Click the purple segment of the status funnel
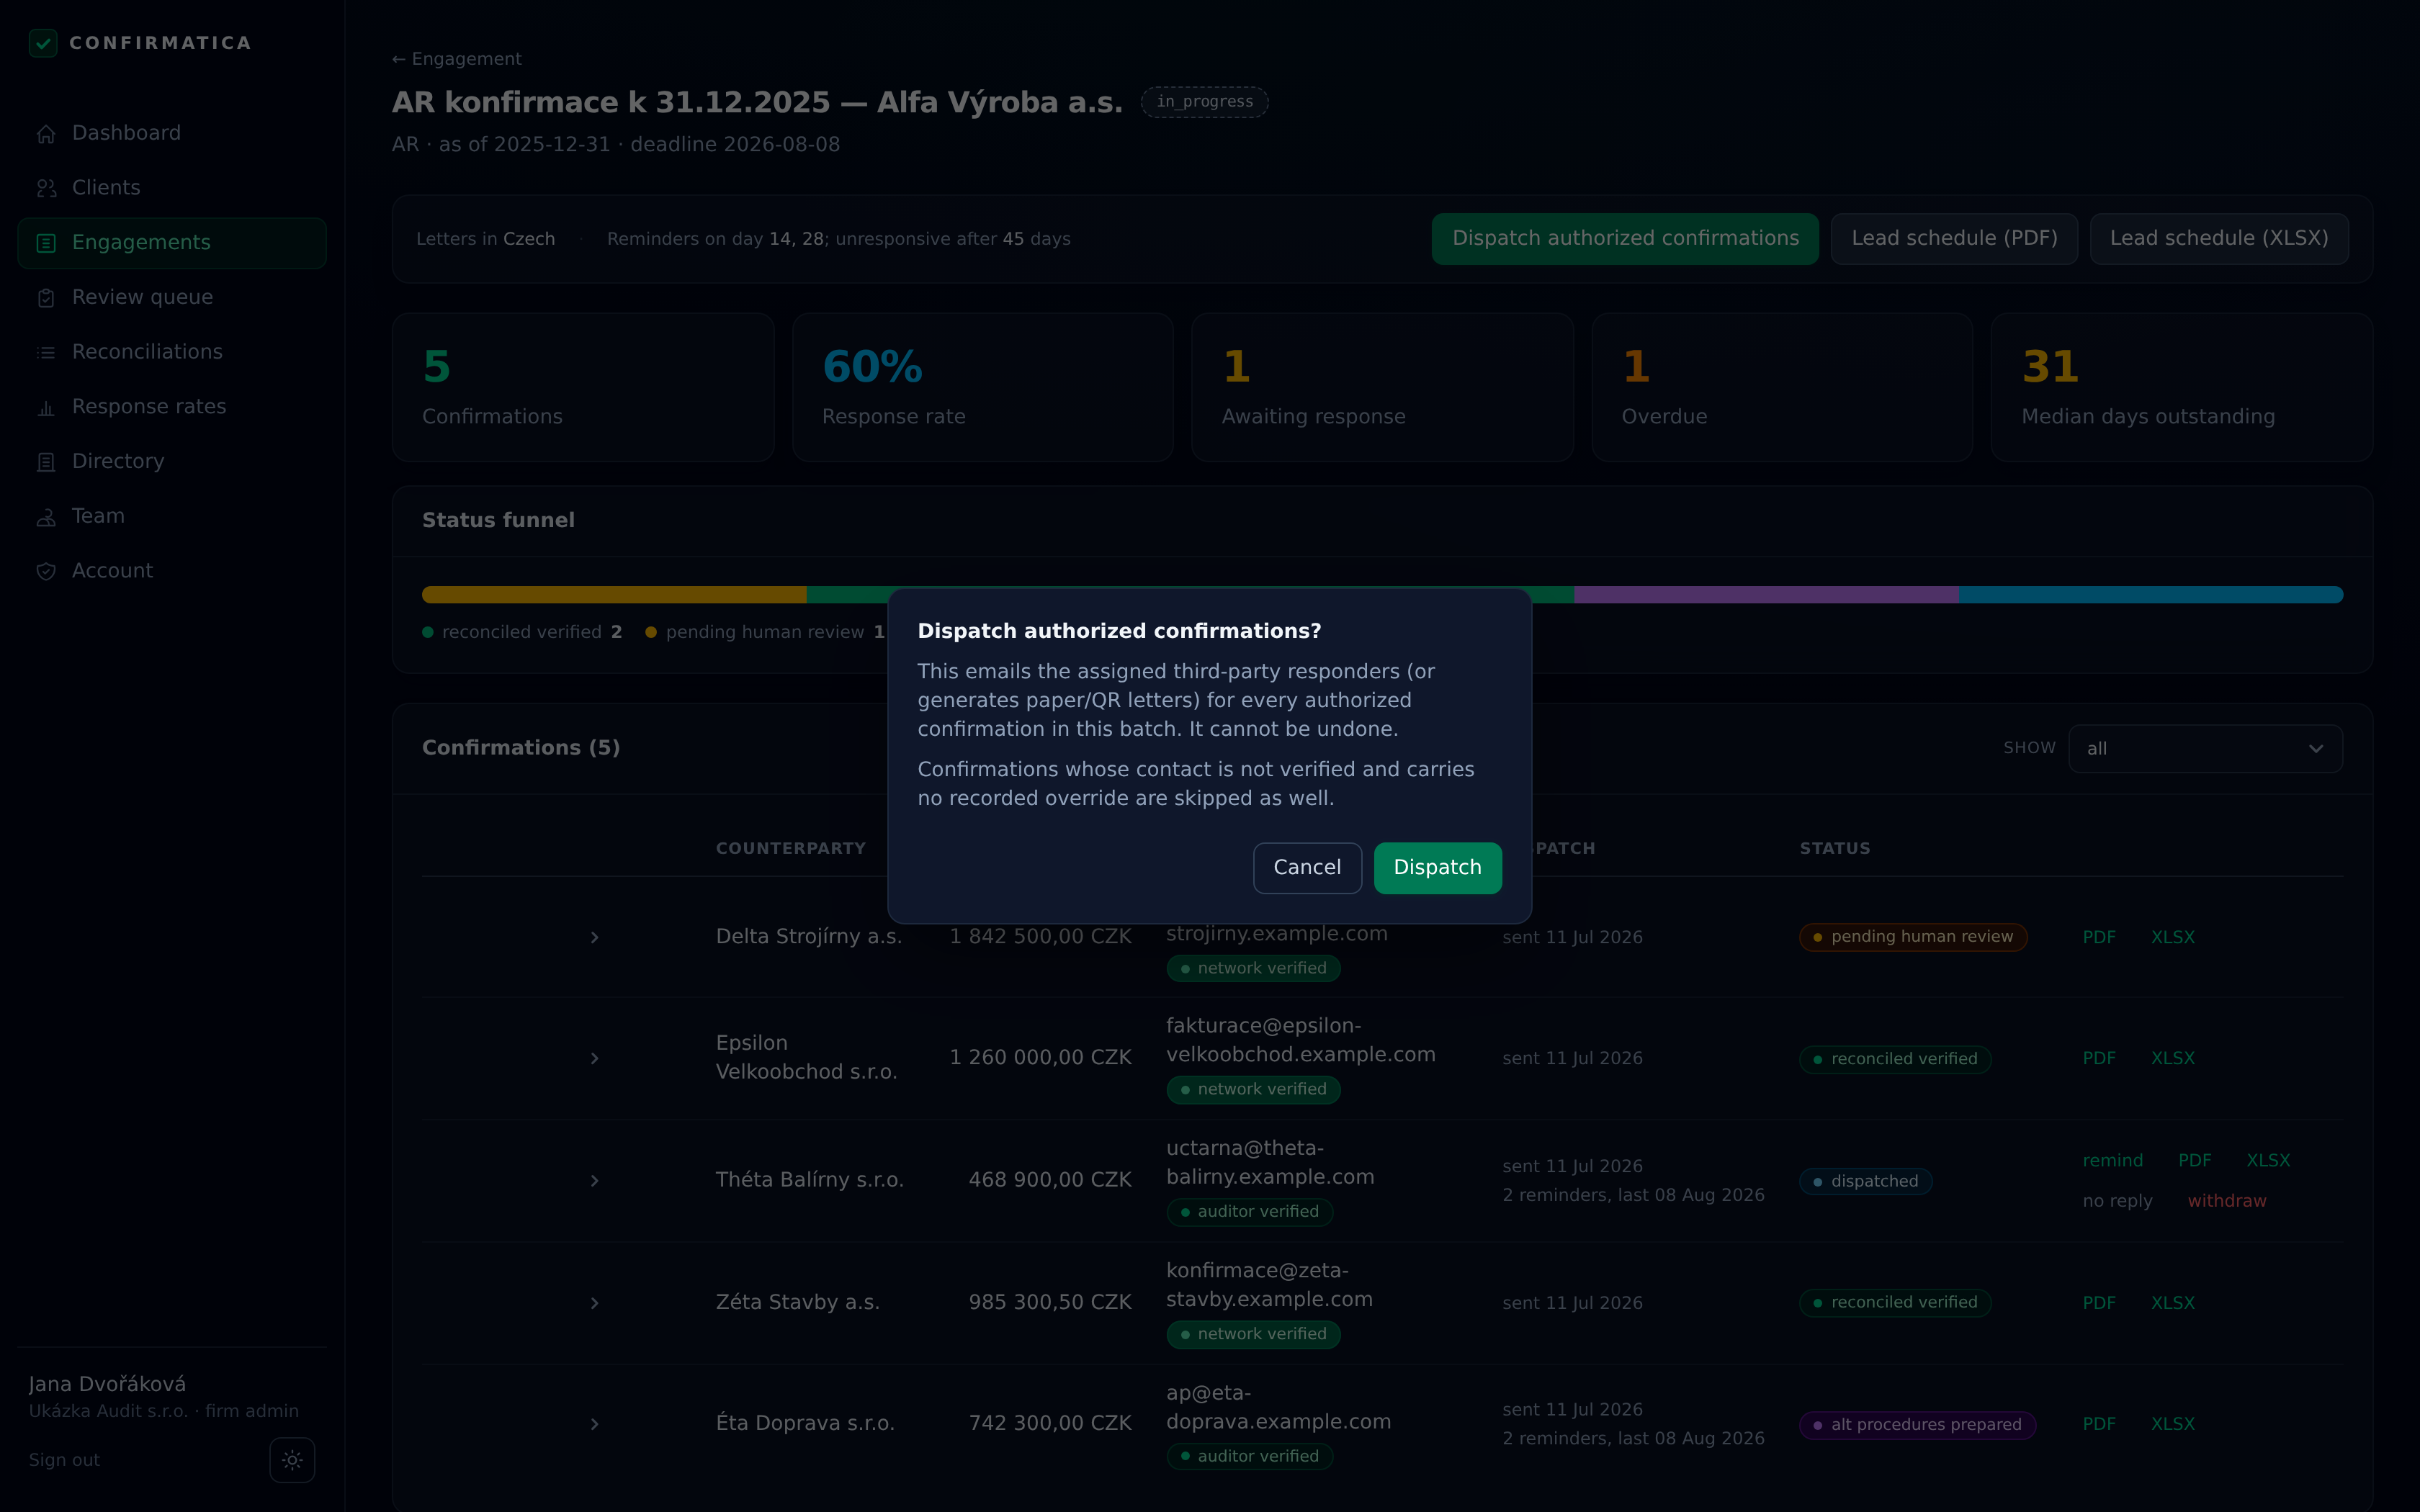 point(1766,595)
